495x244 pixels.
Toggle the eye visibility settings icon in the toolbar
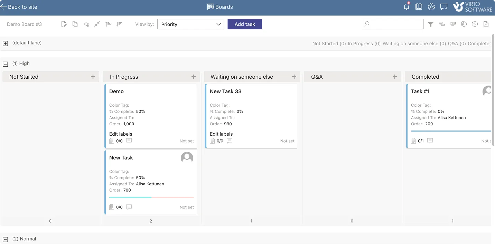pyautogui.click(x=86, y=24)
